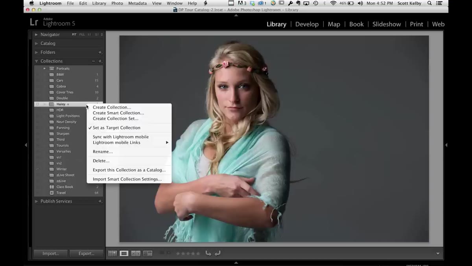This screenshot has width=472, height=266.
Task: Click the Bluetooth icon in menu bar
Action: 324,3
